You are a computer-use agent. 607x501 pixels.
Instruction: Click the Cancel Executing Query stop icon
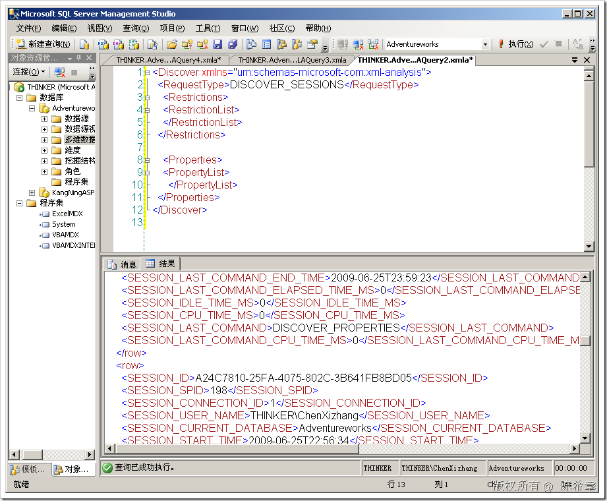coord(558,44)
